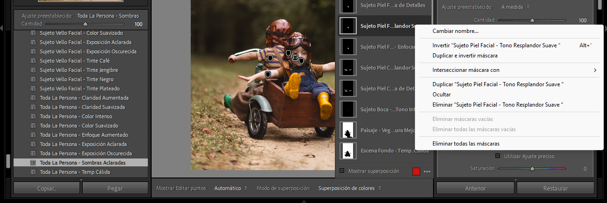The image size is (607, 203).
Task: Choose Duplicar e invertir máscara
Action: pos(465,56)
